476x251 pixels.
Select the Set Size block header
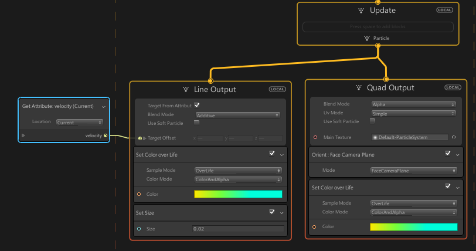210,213
